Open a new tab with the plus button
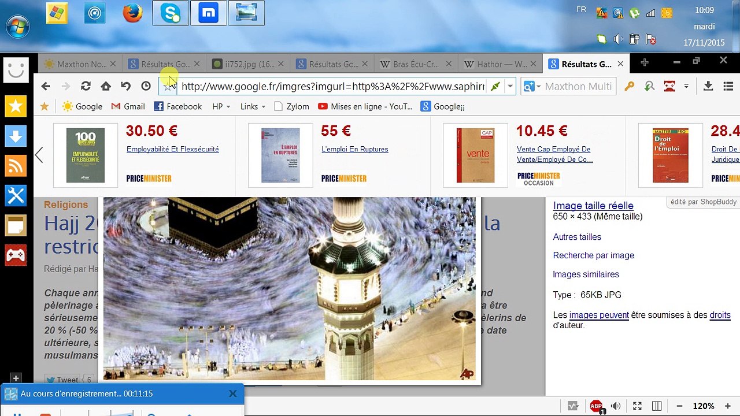 (645, 62)
